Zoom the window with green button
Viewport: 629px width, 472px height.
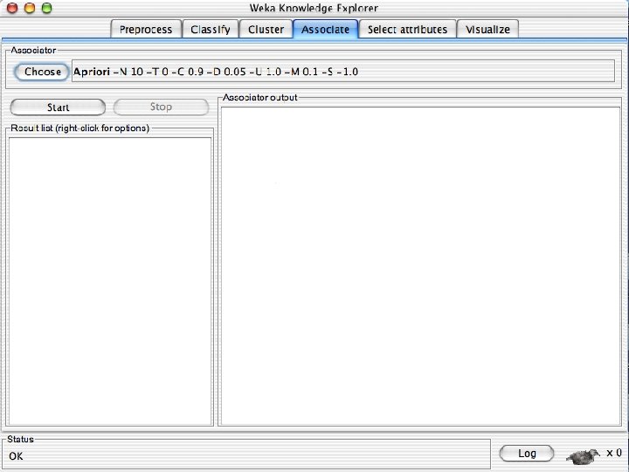(47, 8)
